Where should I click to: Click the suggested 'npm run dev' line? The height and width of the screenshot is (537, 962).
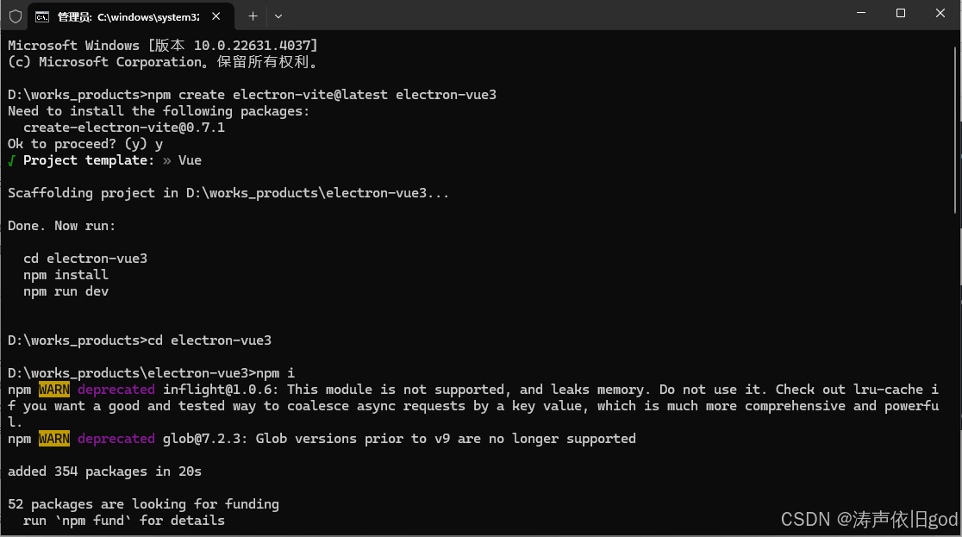[66, 291]
